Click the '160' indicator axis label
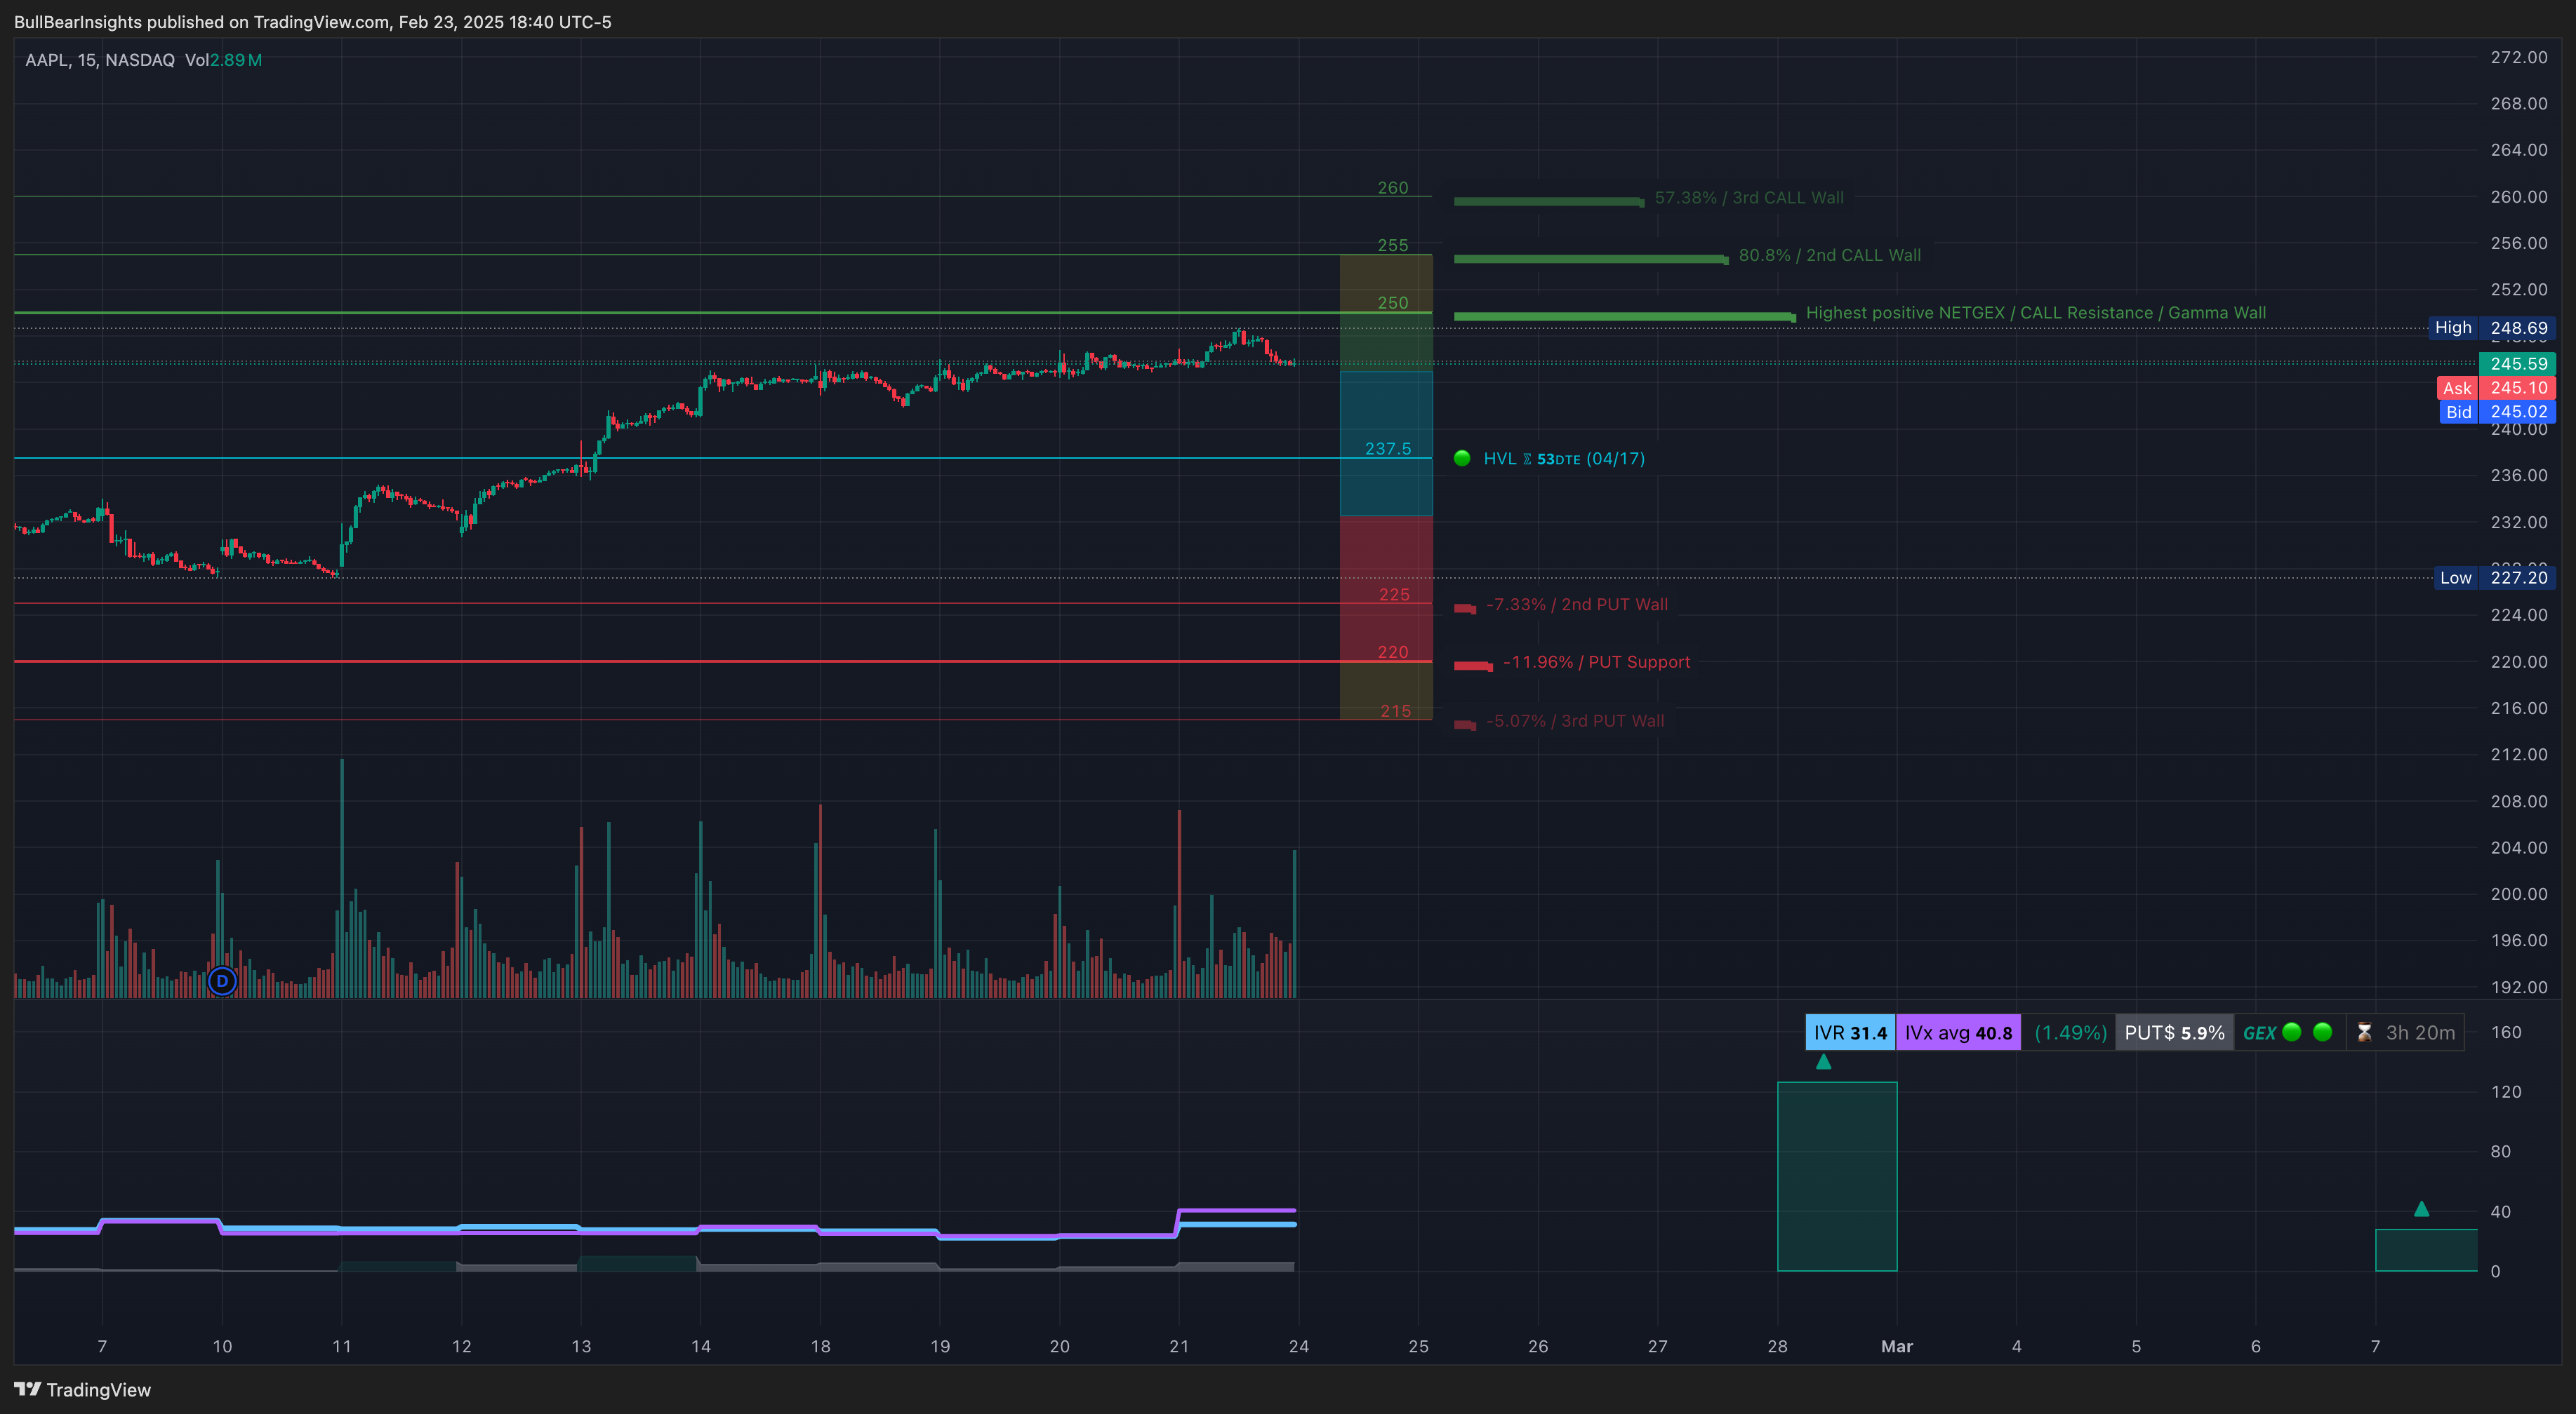The height and width of the screenshot is (1414, 2576). pyautogui.click(x=2505, y=1032)
